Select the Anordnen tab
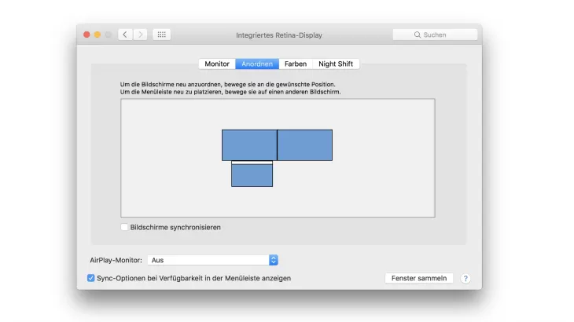 257,64
